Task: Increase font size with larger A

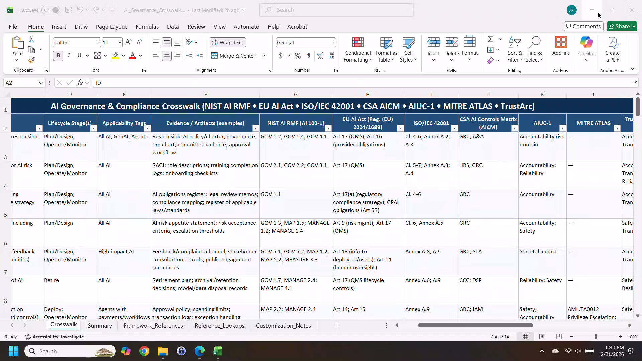Action: click(x=128, y=42)
